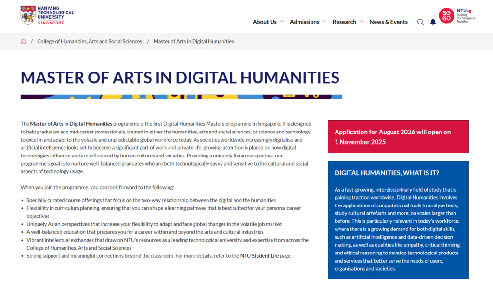Click the colorful decorative banner image
Screen dimensions: 493x290
[181, 97]
